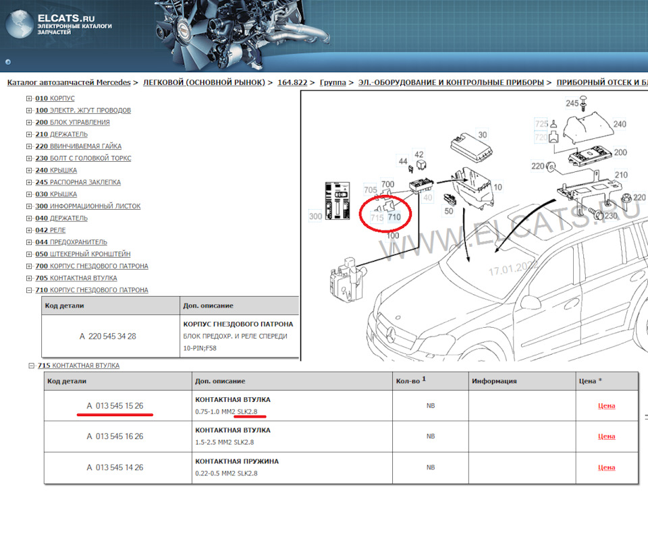Select callout 710 circled on the diagram

(x=395, y=217)
